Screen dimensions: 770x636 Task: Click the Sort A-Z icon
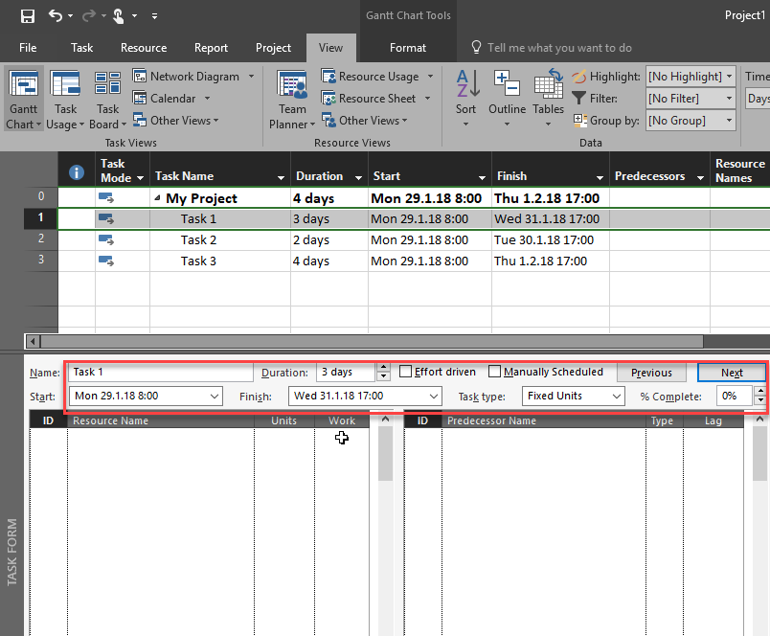(x=466, y=84)
